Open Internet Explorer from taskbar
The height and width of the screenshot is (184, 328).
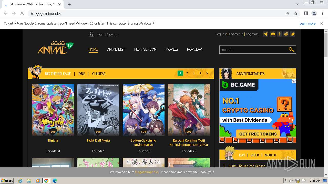pos(20,181)
